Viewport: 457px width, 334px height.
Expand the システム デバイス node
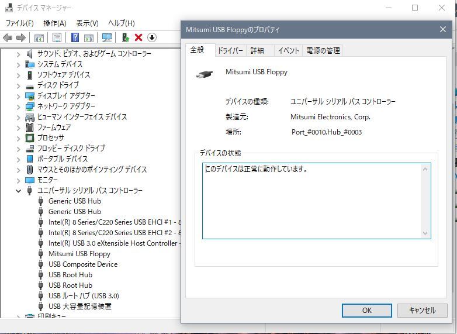pos(18,65)
